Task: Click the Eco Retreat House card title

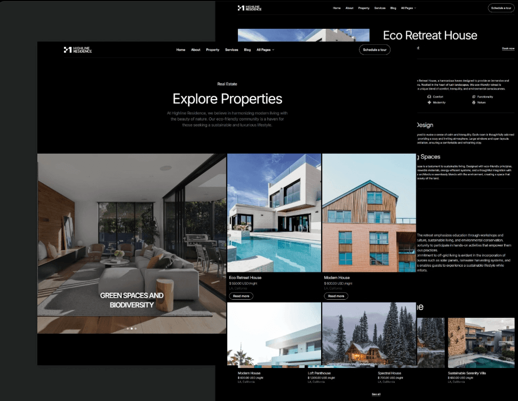Action: click(245, 277)
